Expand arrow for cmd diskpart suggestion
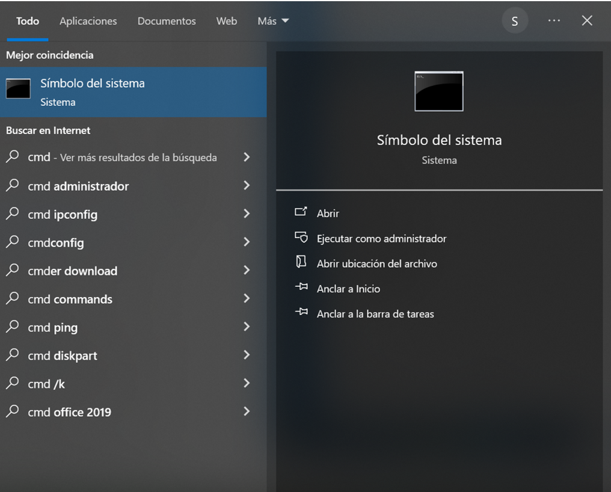 point(247,355)
